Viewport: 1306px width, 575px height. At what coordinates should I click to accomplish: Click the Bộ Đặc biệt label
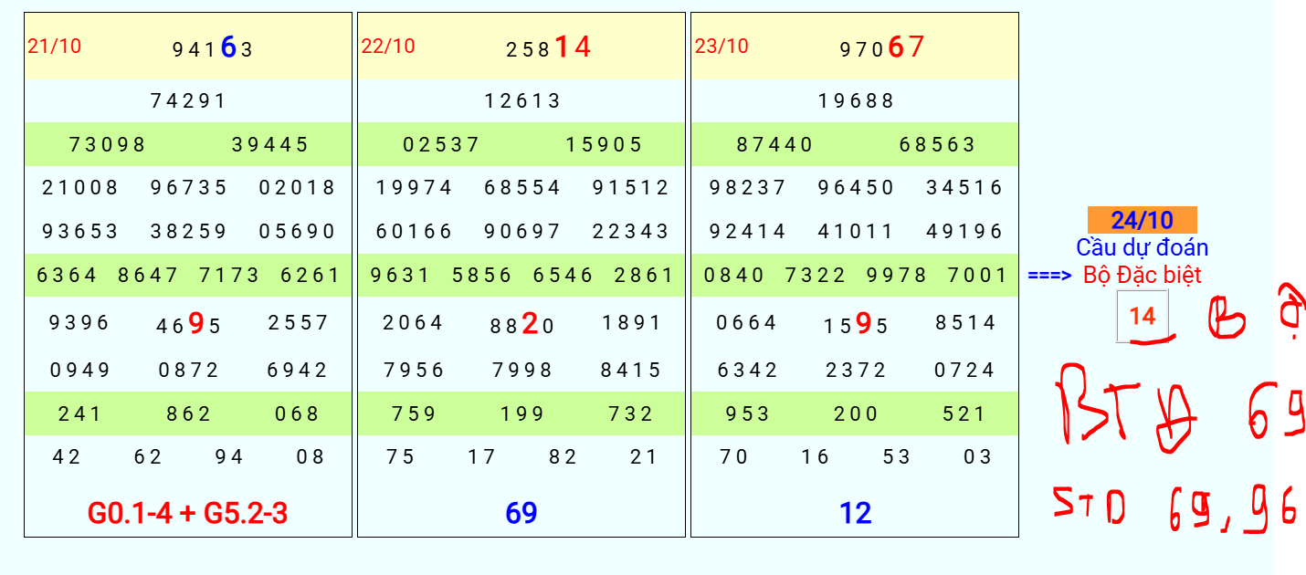pos(1143,275)
